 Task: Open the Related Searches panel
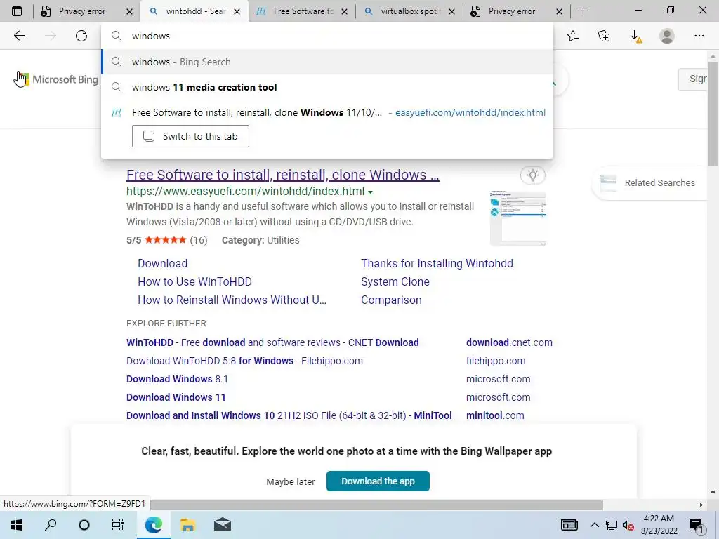pos(650,183)
